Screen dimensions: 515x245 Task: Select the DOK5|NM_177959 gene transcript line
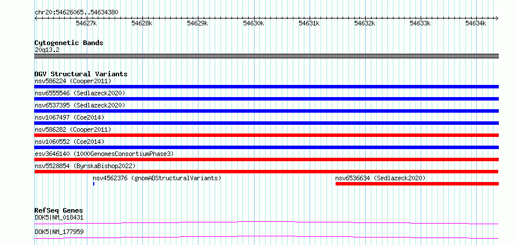click(266, 237)
